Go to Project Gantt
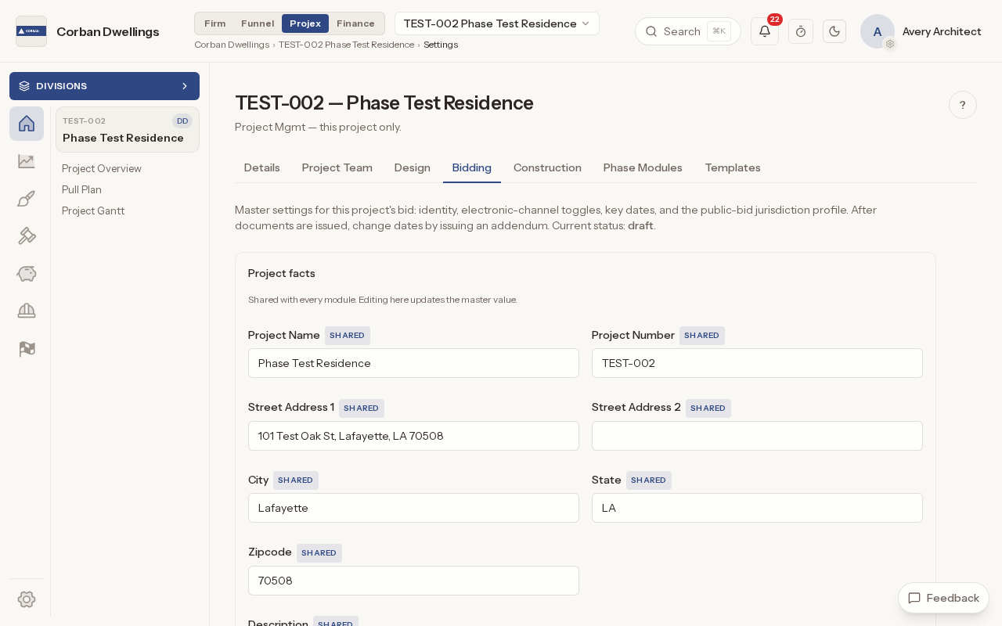 [x=93, y=210]
